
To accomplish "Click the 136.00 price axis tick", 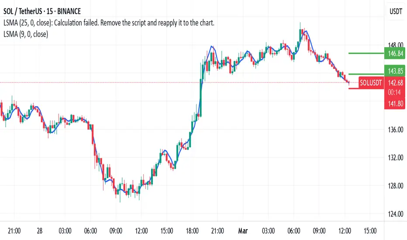I will click(x=396, y=130).
